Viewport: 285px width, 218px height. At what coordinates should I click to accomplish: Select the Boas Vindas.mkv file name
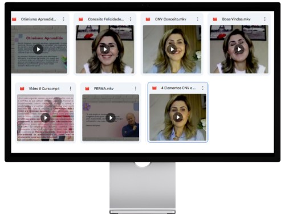tap(236, 19)
